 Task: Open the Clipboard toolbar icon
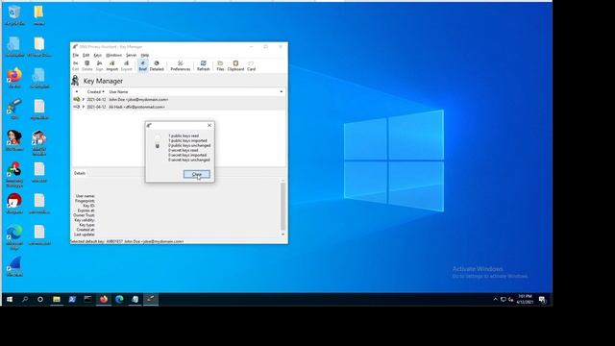[235, 65]
